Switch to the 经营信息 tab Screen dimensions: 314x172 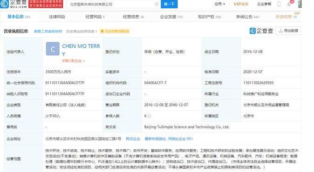point(133,17)
